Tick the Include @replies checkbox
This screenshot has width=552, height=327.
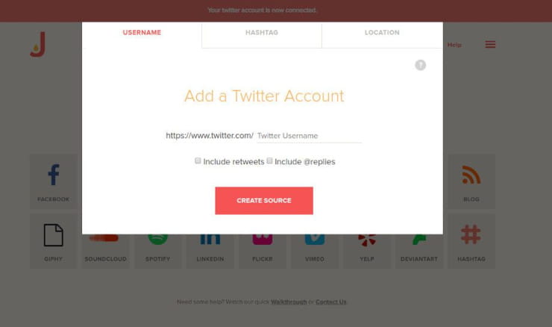click(270, 161)
